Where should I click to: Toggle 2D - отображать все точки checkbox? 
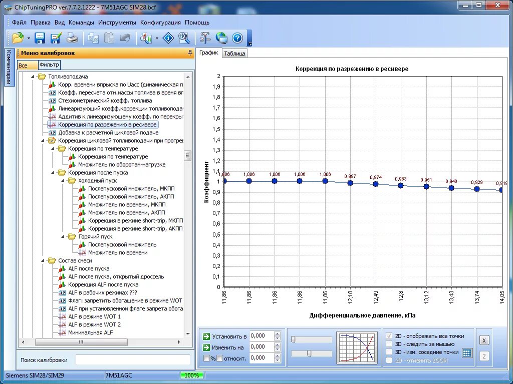point(389,336)
